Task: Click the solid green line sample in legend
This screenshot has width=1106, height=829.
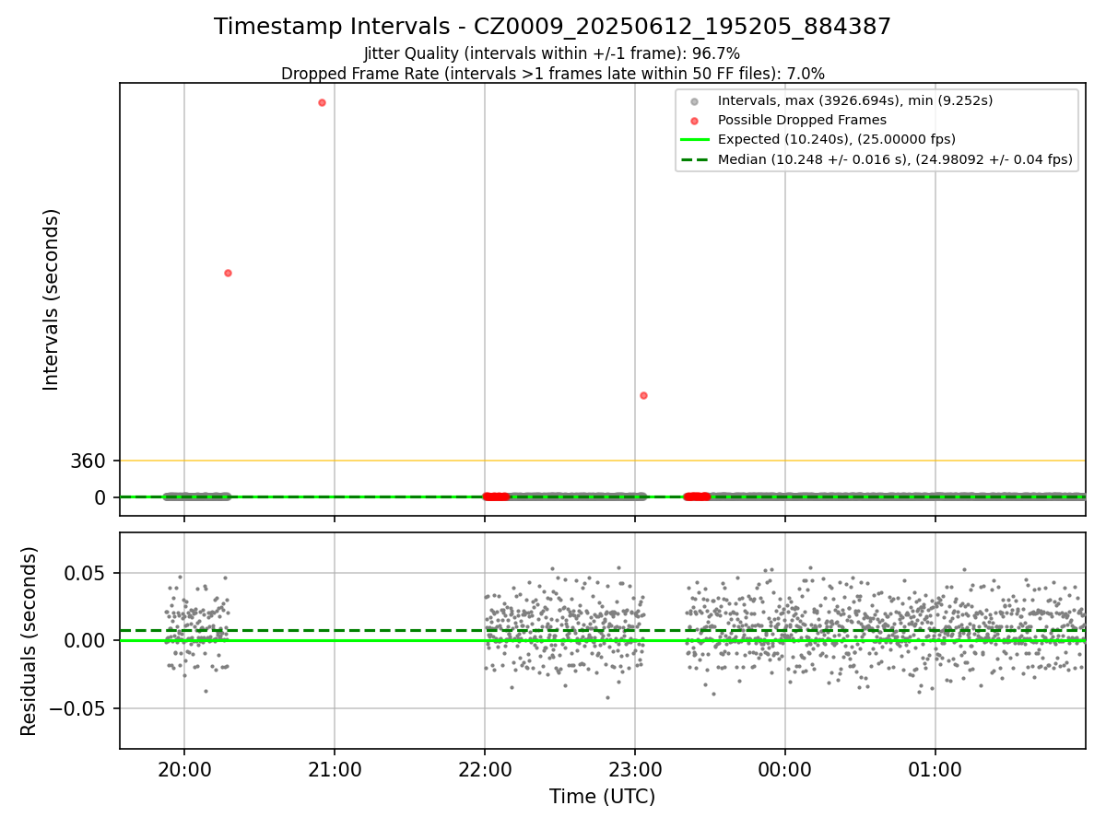Action: (695, 140)
